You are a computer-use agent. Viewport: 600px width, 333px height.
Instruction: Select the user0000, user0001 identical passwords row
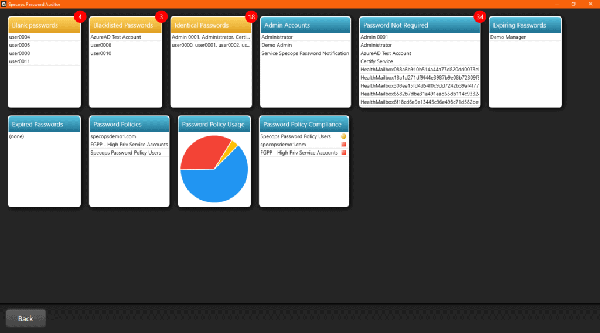pyautogui.click(x=211, y=45)
